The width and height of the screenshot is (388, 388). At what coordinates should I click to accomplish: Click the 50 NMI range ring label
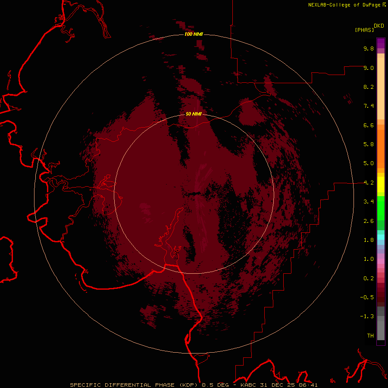point(194,114)
